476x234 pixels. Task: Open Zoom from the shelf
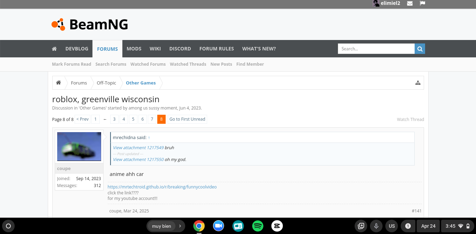[219, 226]
